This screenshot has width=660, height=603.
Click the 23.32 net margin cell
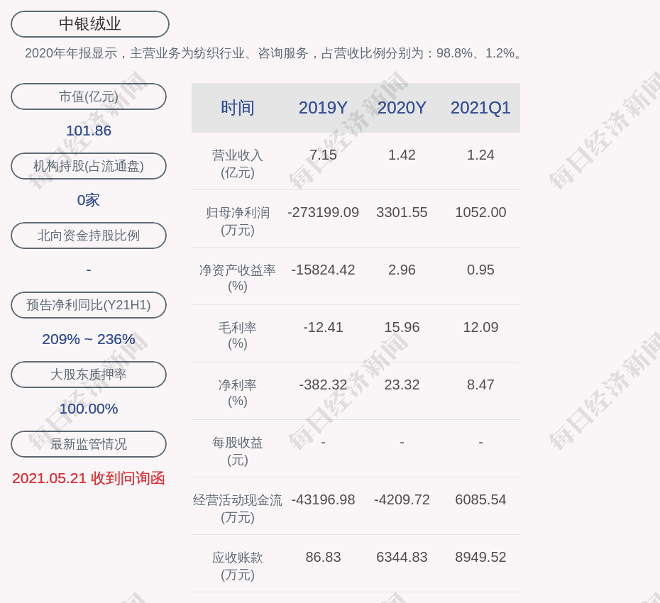402,385
